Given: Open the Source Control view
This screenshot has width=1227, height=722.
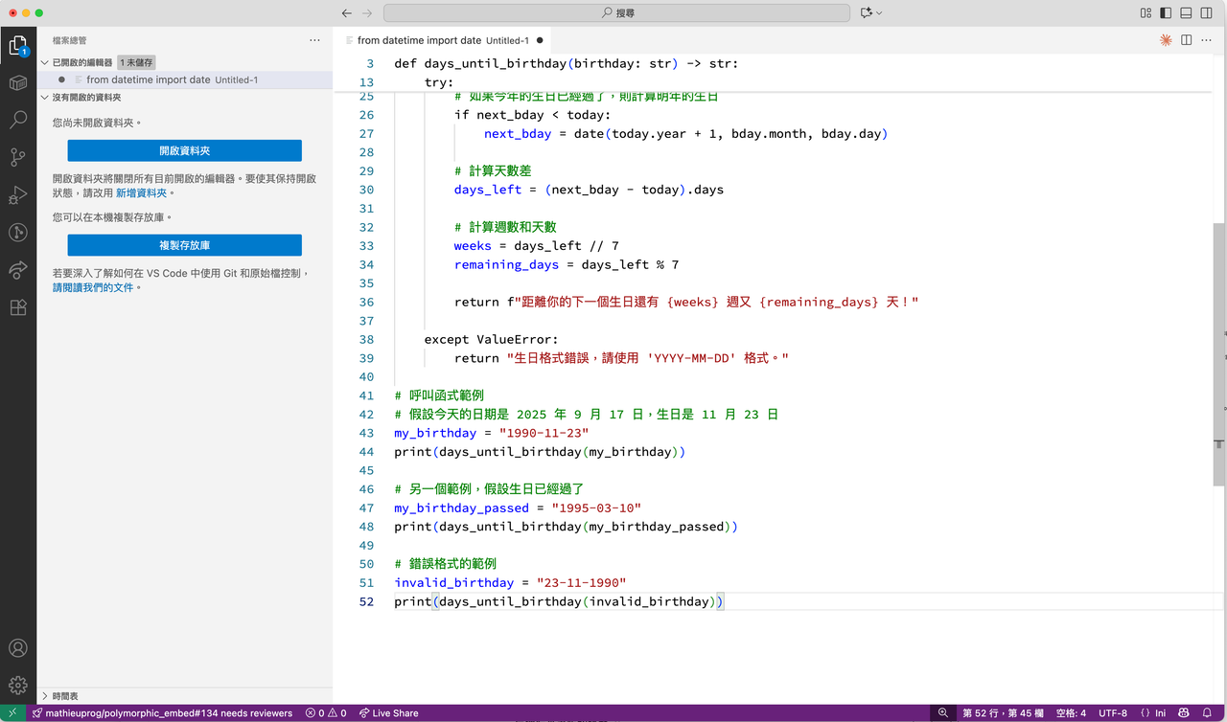Looking at the screenshot, I should [17, 158].
